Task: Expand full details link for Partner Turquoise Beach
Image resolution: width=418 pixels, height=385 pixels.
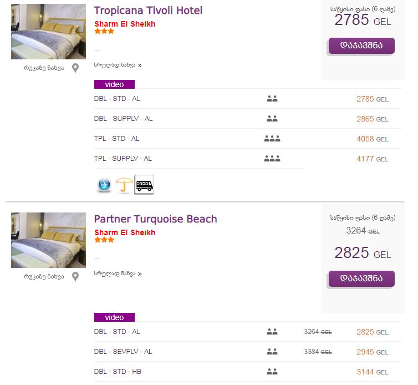Action: [x=118, y=273]
